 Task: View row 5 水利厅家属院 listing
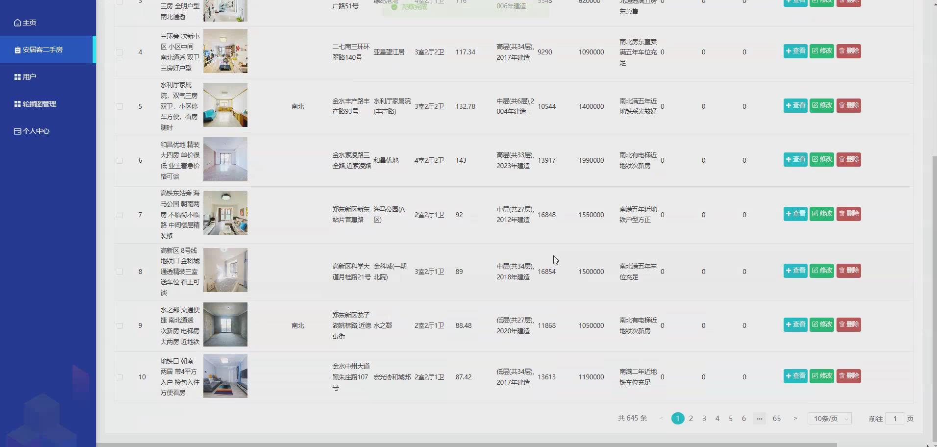[x=795, y=105]
